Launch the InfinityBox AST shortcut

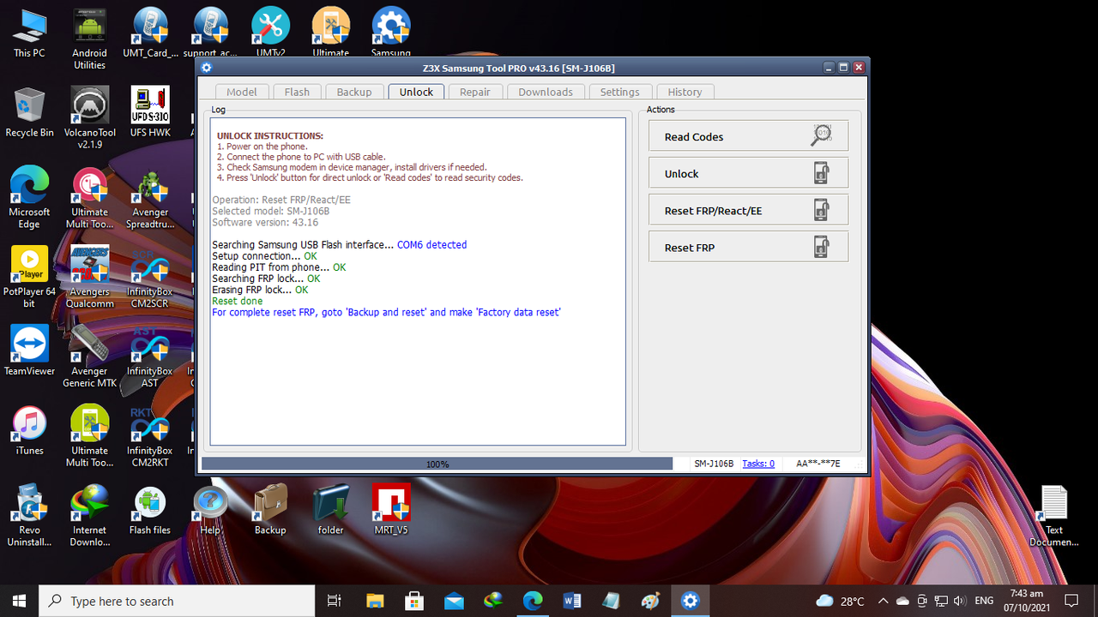pos(150,357)
